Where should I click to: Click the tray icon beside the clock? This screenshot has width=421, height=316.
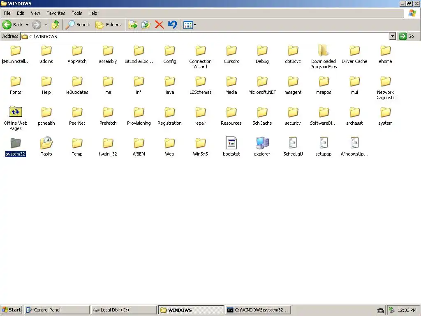[392, 310]
